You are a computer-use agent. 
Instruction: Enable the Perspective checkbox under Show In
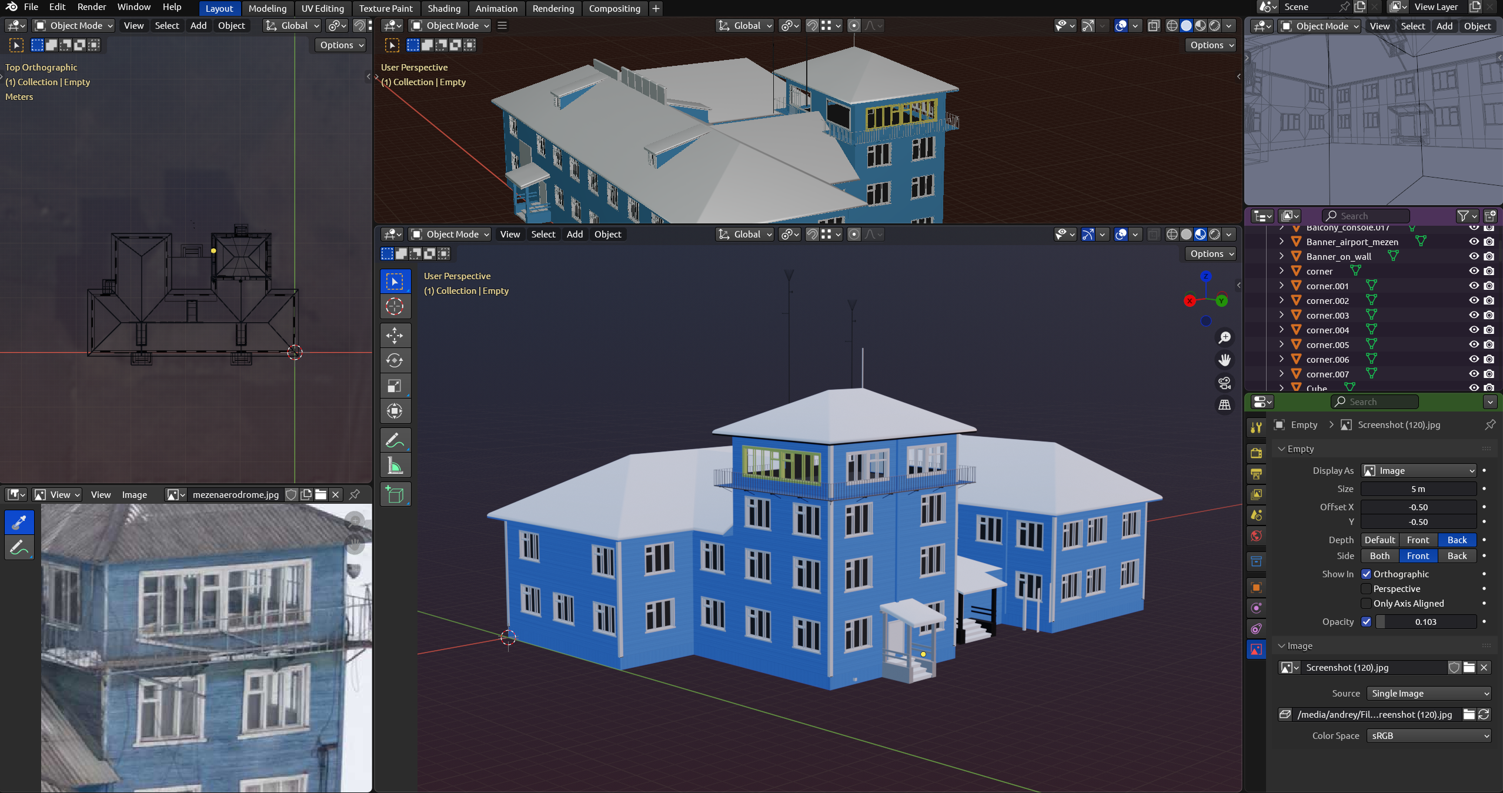(1367, 588)
